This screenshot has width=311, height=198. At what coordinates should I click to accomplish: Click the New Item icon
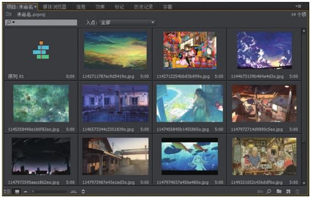click(288, 191)
